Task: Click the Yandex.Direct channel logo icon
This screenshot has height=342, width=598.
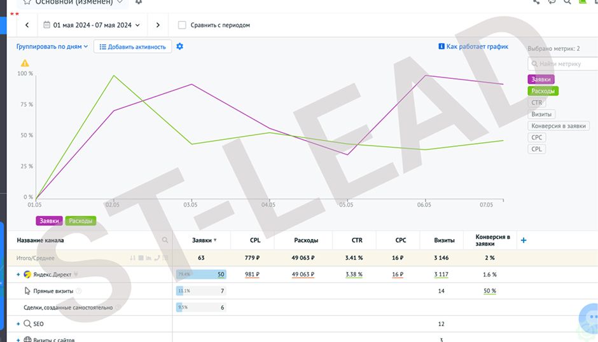Action: click(27, 274)
